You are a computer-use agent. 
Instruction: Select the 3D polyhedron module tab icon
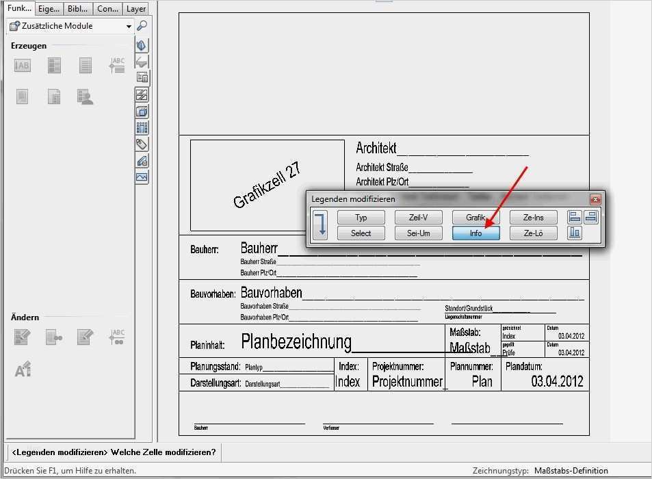pos(142,45)
